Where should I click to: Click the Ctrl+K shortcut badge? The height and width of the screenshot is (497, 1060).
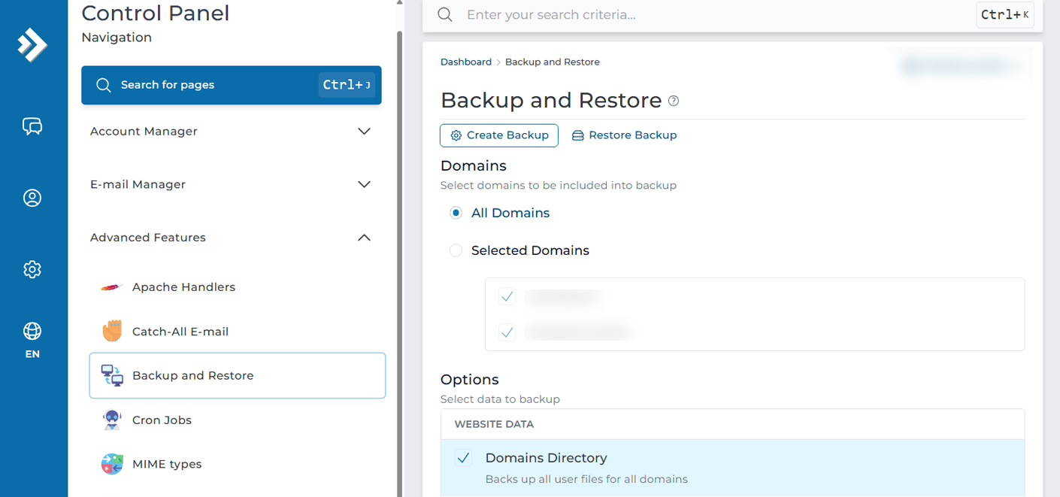pyautogui.click(x=1005, y=15)
